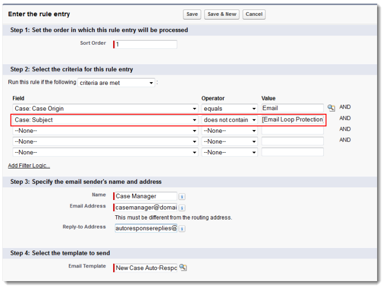
Task: Open the 'Case: Case Origin' field dropdown
Action: click(x=105, y=108)
